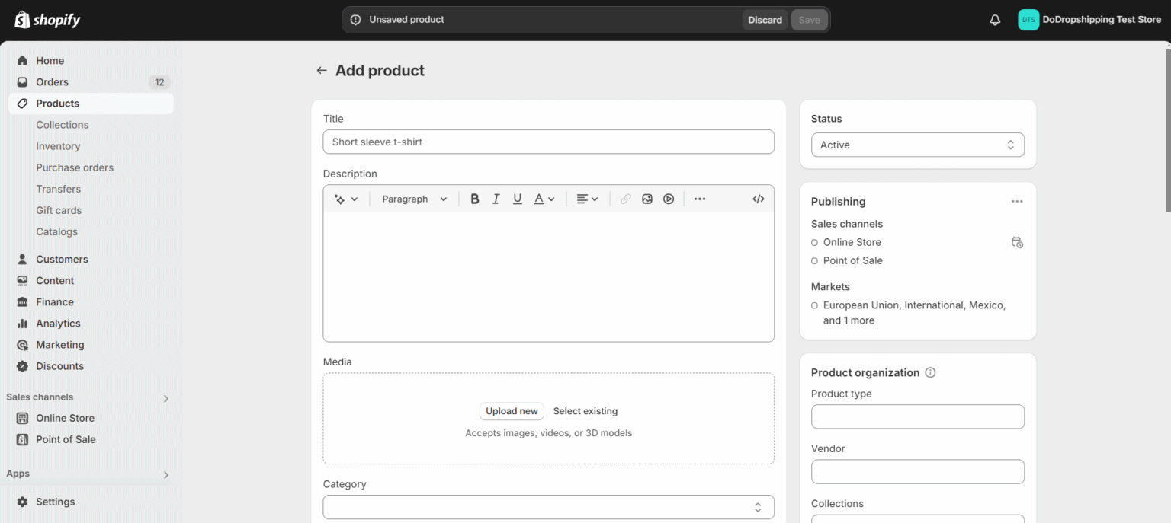Open the Category selector dropdown

pyautogui.click(x=548, y=506)
